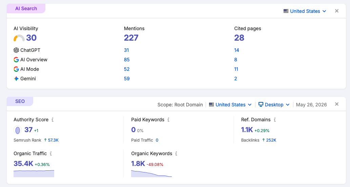350x187 pixels.
Task: Click the AI Visibility gauge icon
Action: (19, 38)
